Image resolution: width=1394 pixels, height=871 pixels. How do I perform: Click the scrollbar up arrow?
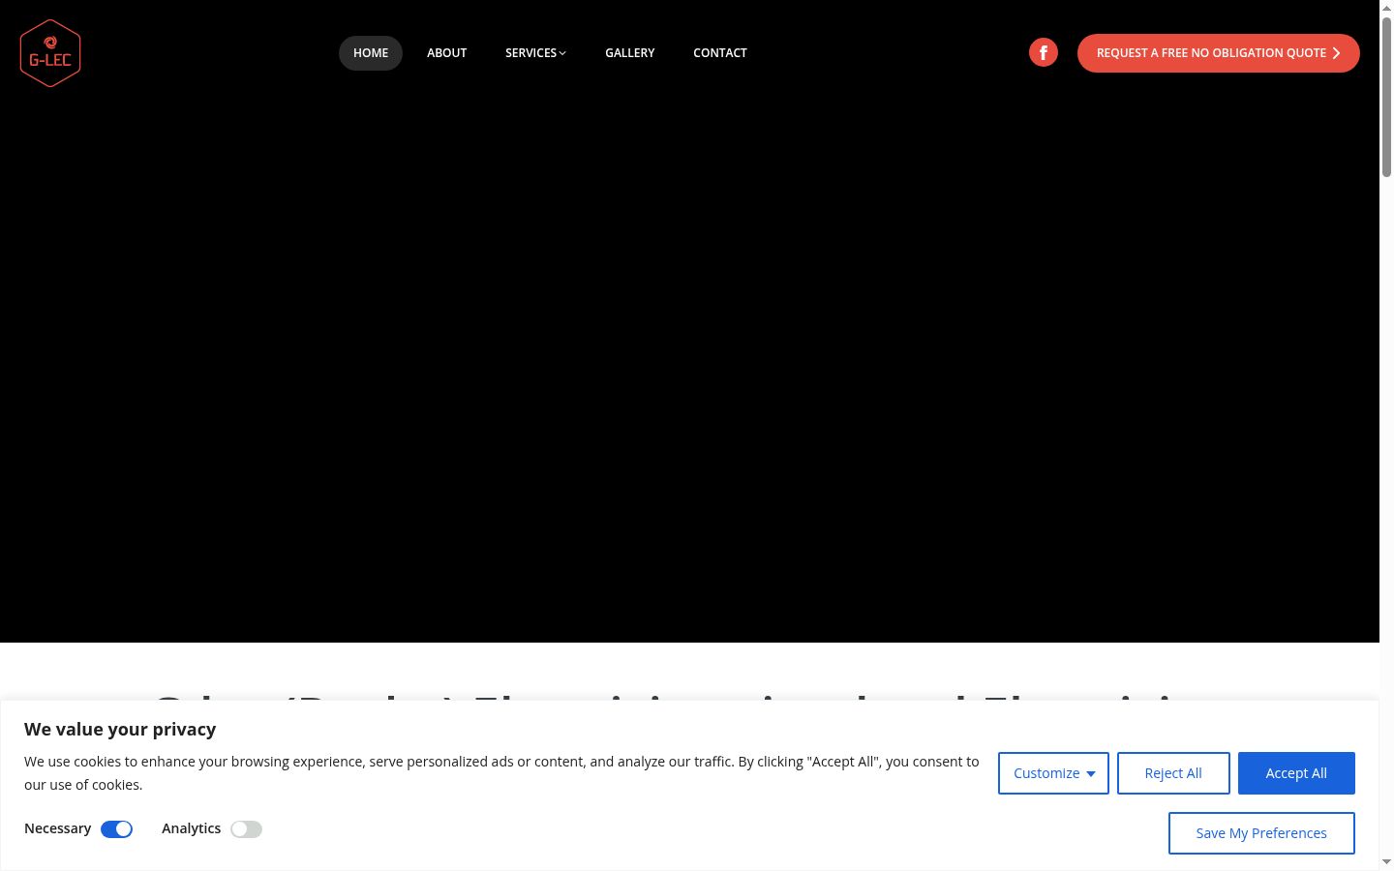pos(1386,8)
